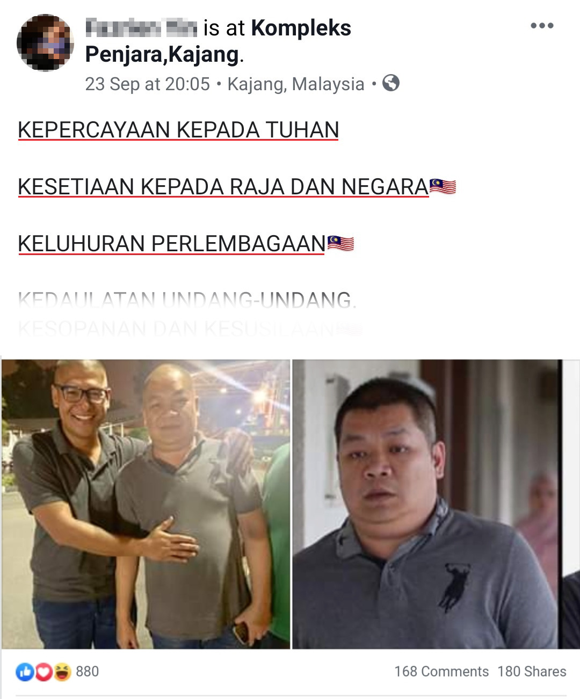Click the Kajang, Malaysia location text
The width and height of the screenshot is (580, 699).
[x=296, y=84]
